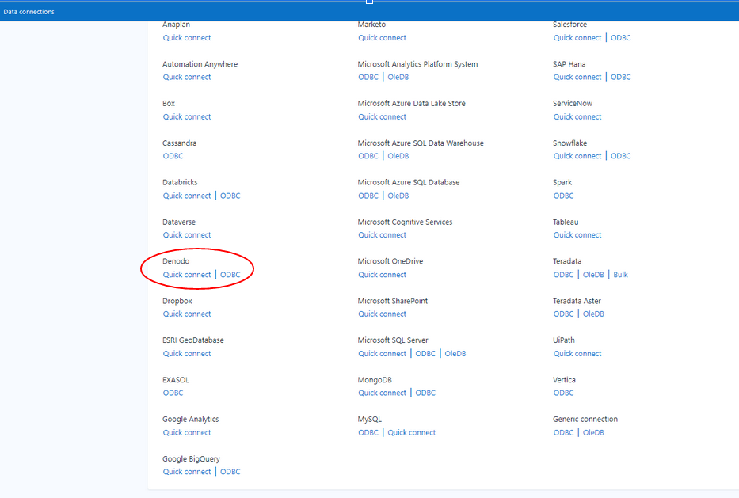Select Salesforce ODBC link

621,38
